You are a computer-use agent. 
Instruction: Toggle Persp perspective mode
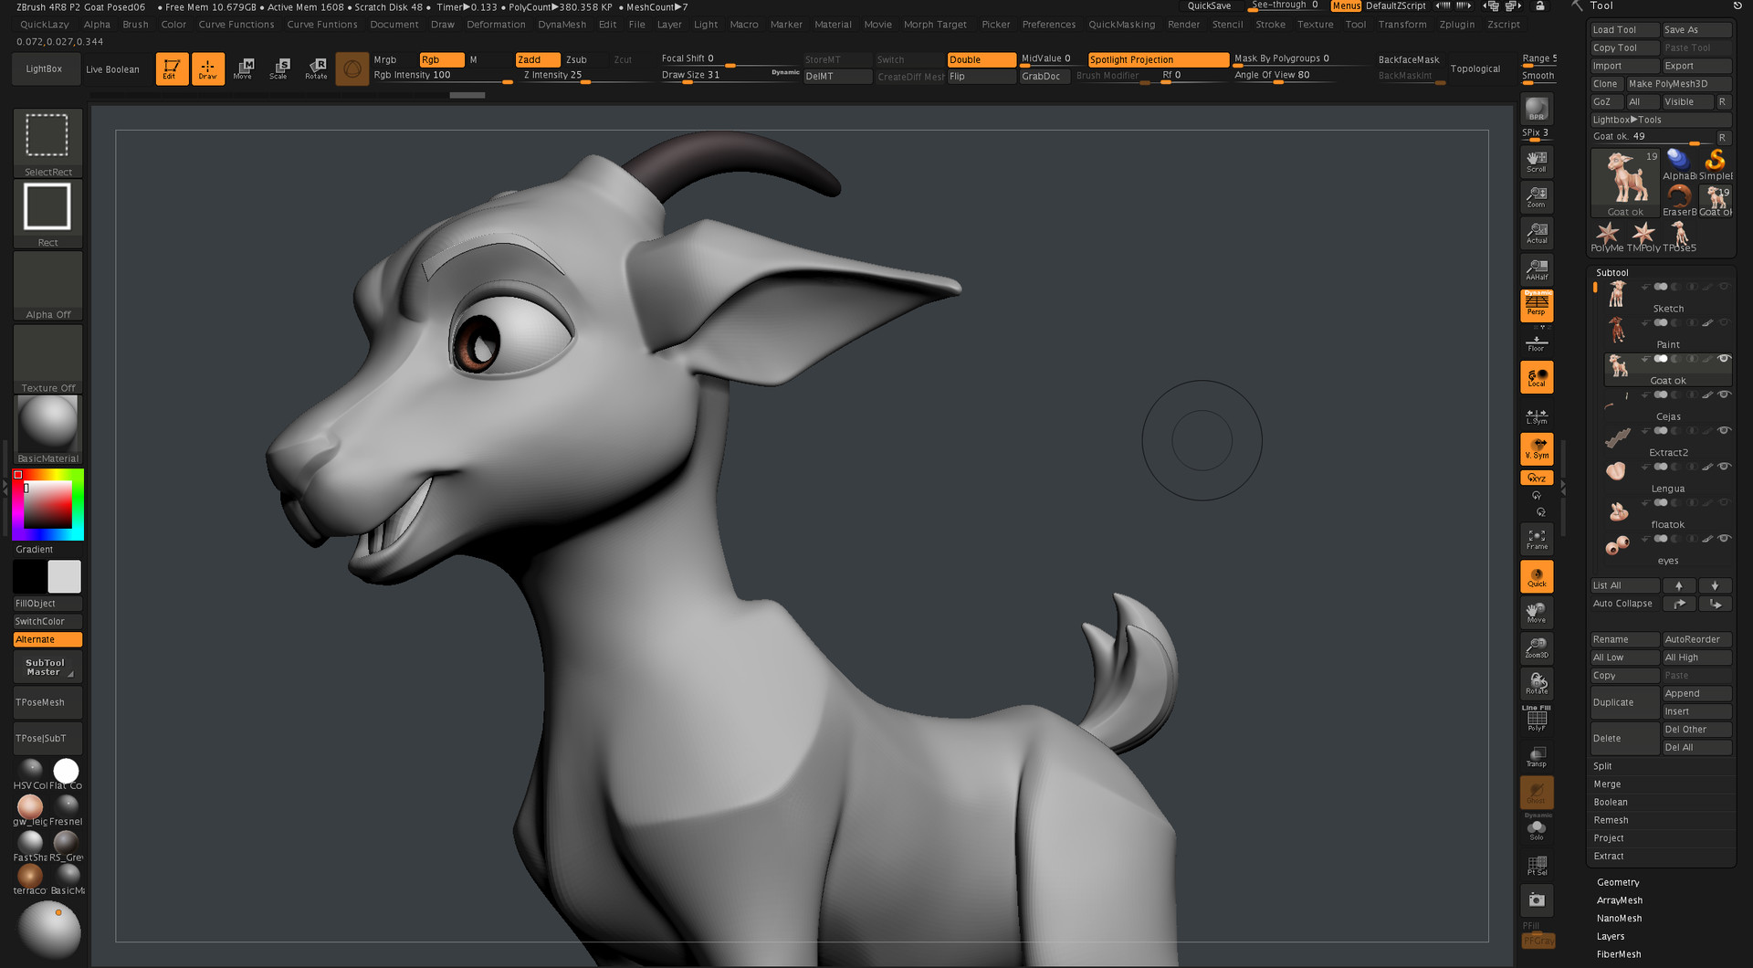point(1537,306)
